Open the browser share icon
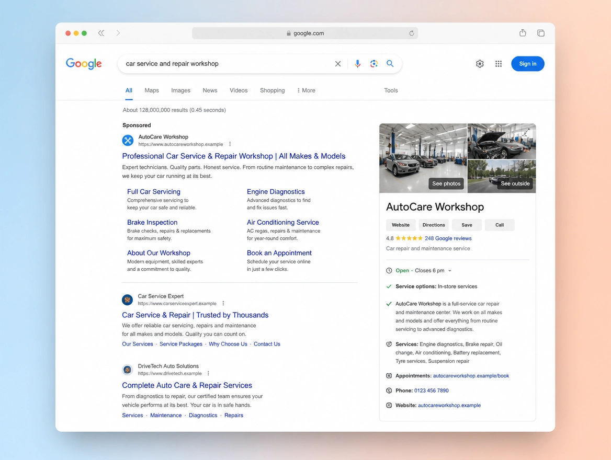The width and height of the screenshot is (611, 460). coord(523,33)
